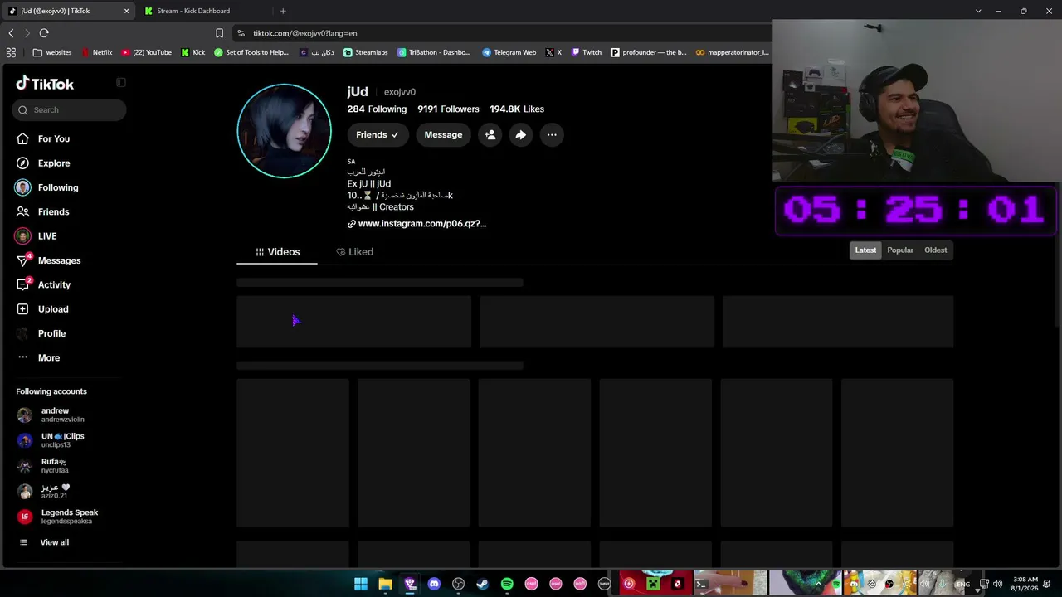Reload the TikTok page
Viewport: 1062px width, 597px height.
(x=44, y=33)
